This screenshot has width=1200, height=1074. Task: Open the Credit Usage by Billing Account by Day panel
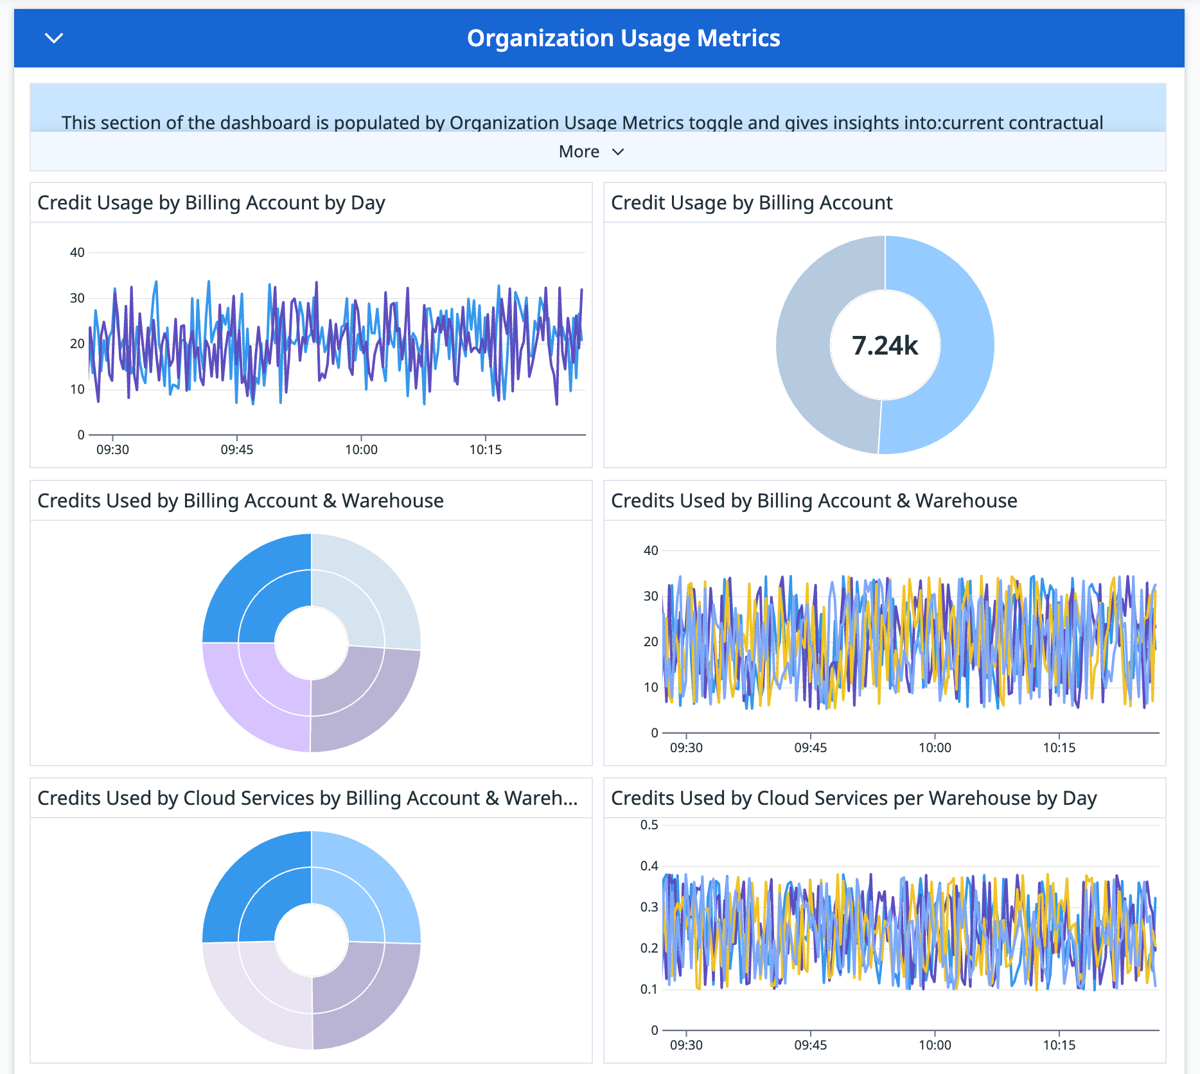pos(212,202)
